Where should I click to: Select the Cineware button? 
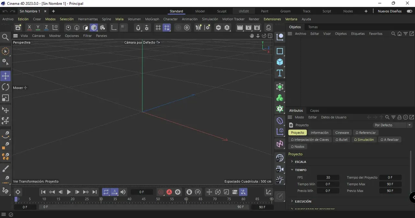click(x=342, y=133)
